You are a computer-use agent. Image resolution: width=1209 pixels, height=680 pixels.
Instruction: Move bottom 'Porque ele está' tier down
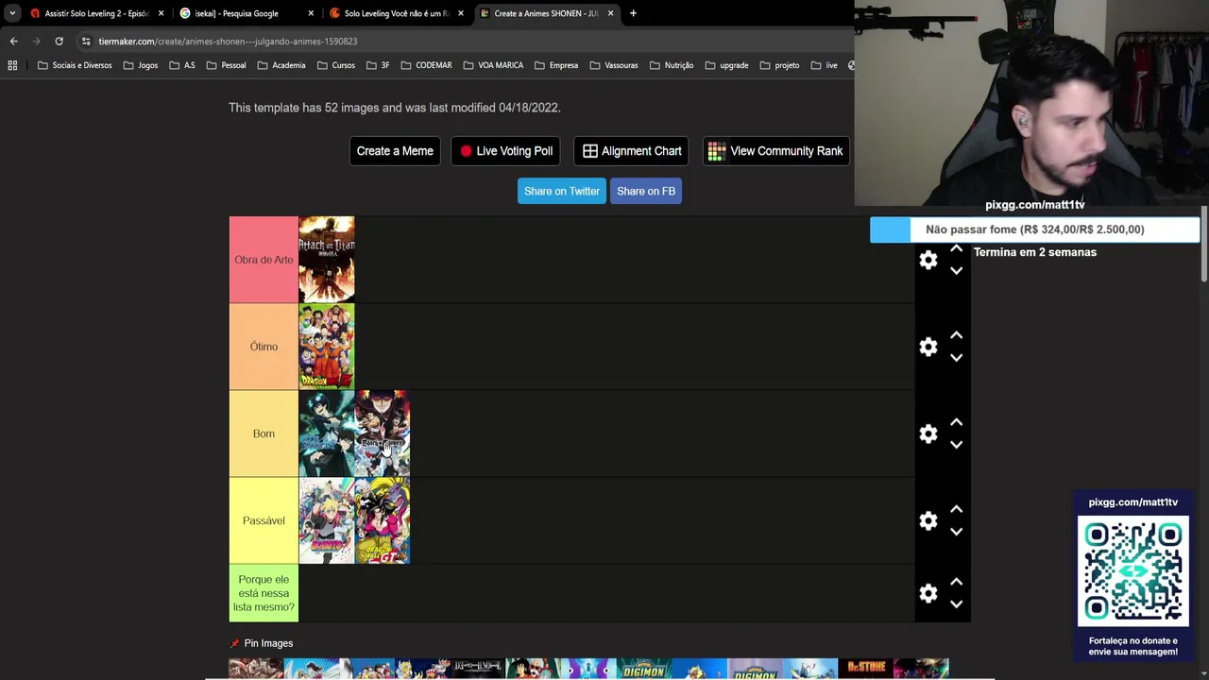click(956, 604)
